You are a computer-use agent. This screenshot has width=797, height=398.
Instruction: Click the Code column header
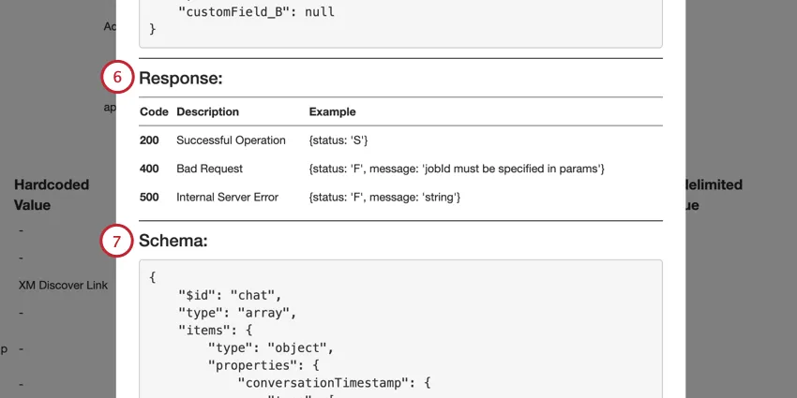click(154, 111)
